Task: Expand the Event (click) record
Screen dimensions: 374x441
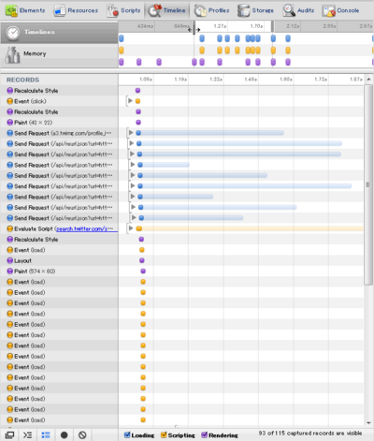Action: click(x=130, y=101)
